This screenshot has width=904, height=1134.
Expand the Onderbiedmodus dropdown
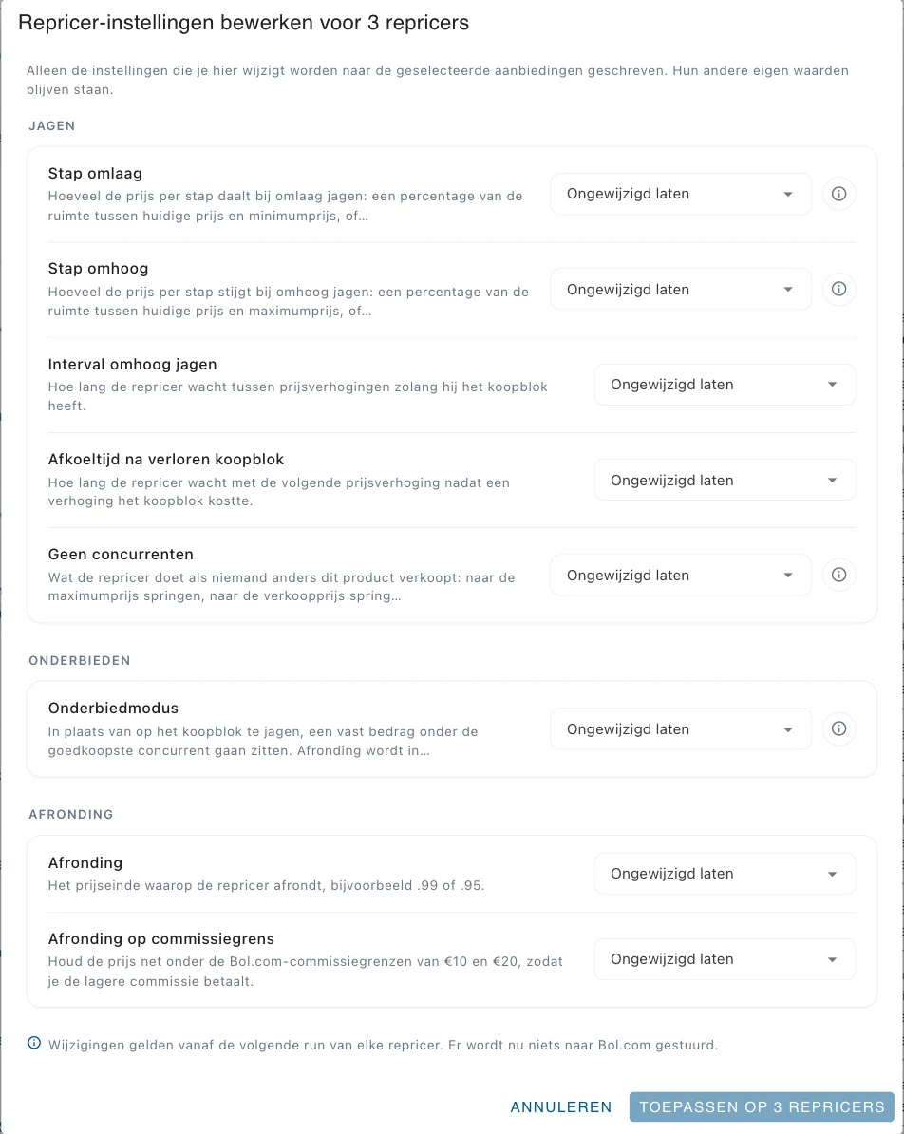point(681,729)
